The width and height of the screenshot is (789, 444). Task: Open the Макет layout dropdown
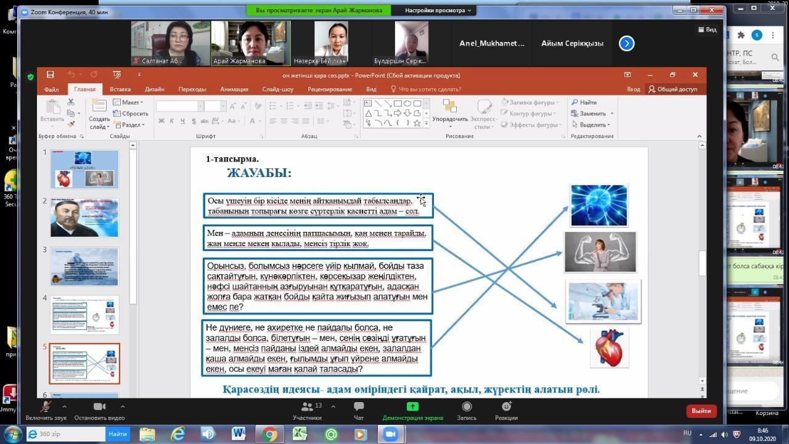click(129, 102)
